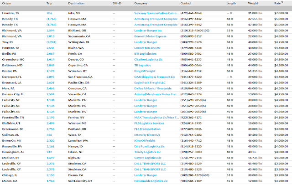
Task: Open Admiral Merchants Motor Frei... link
Action: pyautogui.click(x=156, y=94)
